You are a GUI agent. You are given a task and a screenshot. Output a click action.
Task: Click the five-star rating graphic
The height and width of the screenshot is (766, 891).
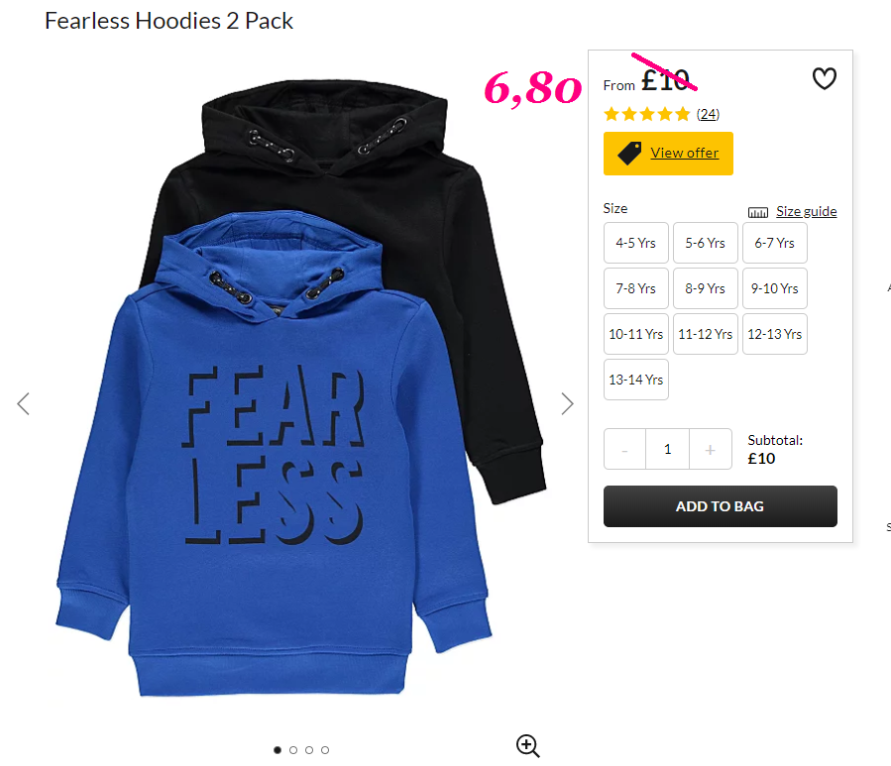click(x=646, y=114)
